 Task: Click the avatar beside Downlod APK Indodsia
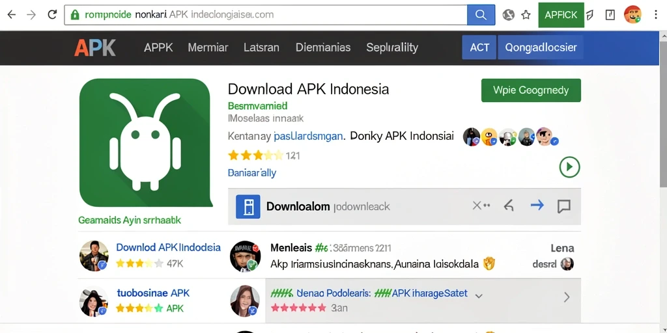(94, 256)
